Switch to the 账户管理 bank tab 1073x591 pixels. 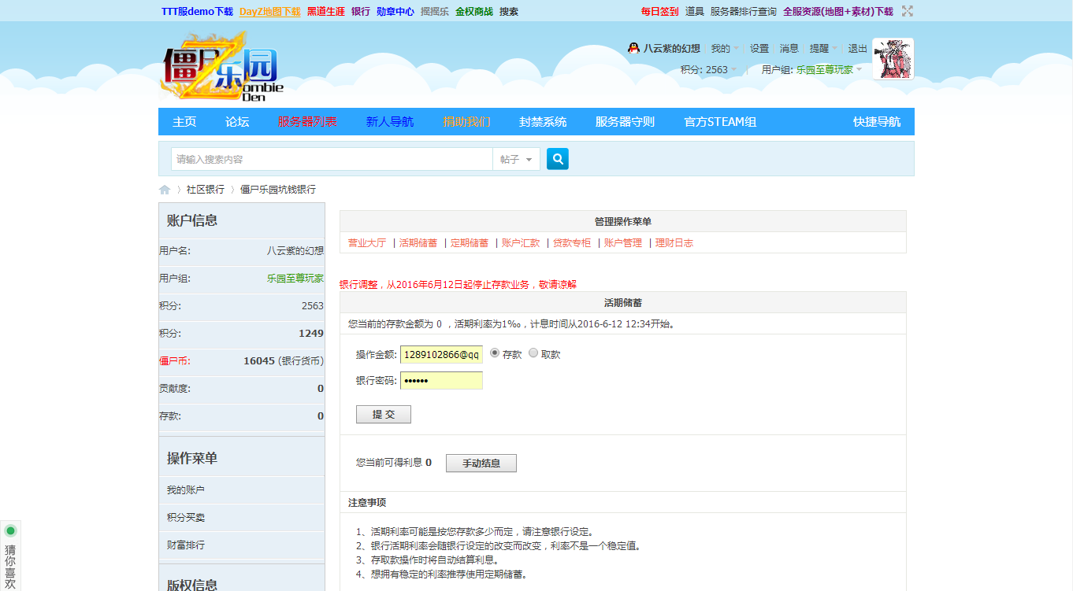[623, 243]
